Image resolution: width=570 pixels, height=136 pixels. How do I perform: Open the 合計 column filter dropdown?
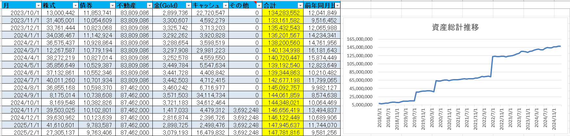pos(300,6)
